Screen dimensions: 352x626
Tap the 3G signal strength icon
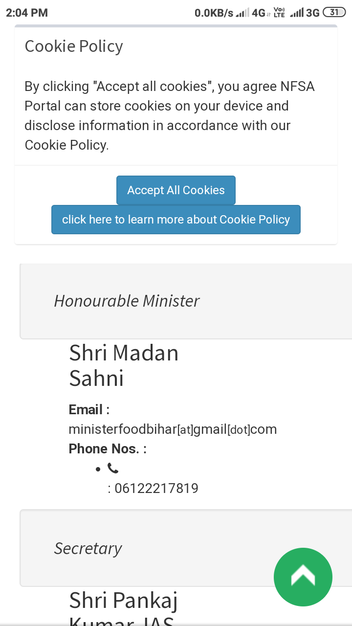pyautogui.click(x=297, y=13)
